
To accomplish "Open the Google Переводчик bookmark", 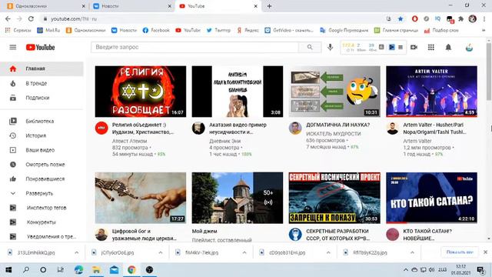I will pos(344,31).
